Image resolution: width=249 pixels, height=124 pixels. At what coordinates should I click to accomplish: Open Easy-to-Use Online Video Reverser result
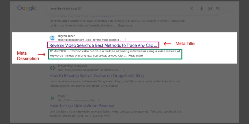82,106
